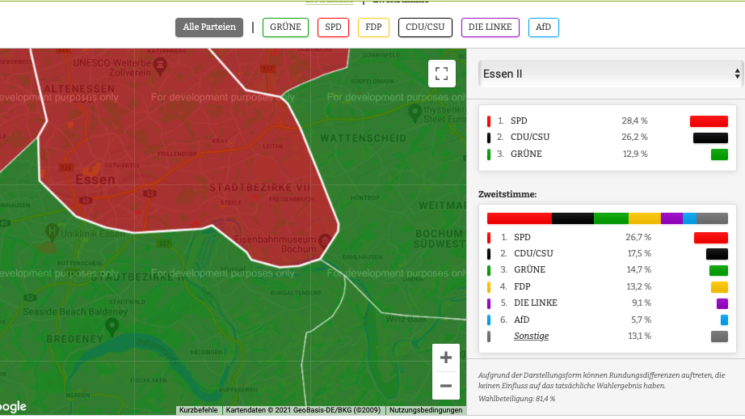
Task: Click the Zweitstimme: heading
Action: [507, 194]
